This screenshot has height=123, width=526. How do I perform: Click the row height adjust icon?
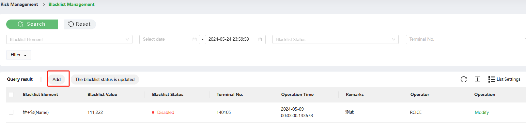(x=477, y=79)
